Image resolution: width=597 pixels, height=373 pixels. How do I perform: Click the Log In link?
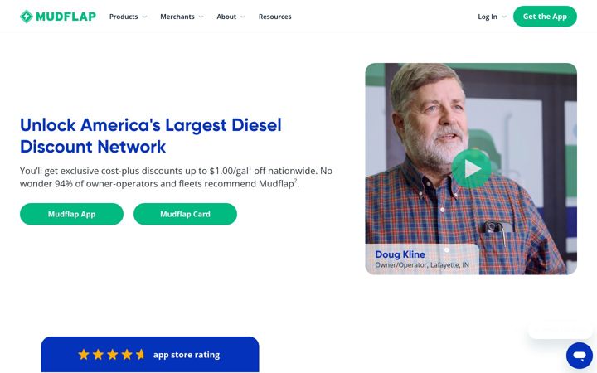[488, 17]
